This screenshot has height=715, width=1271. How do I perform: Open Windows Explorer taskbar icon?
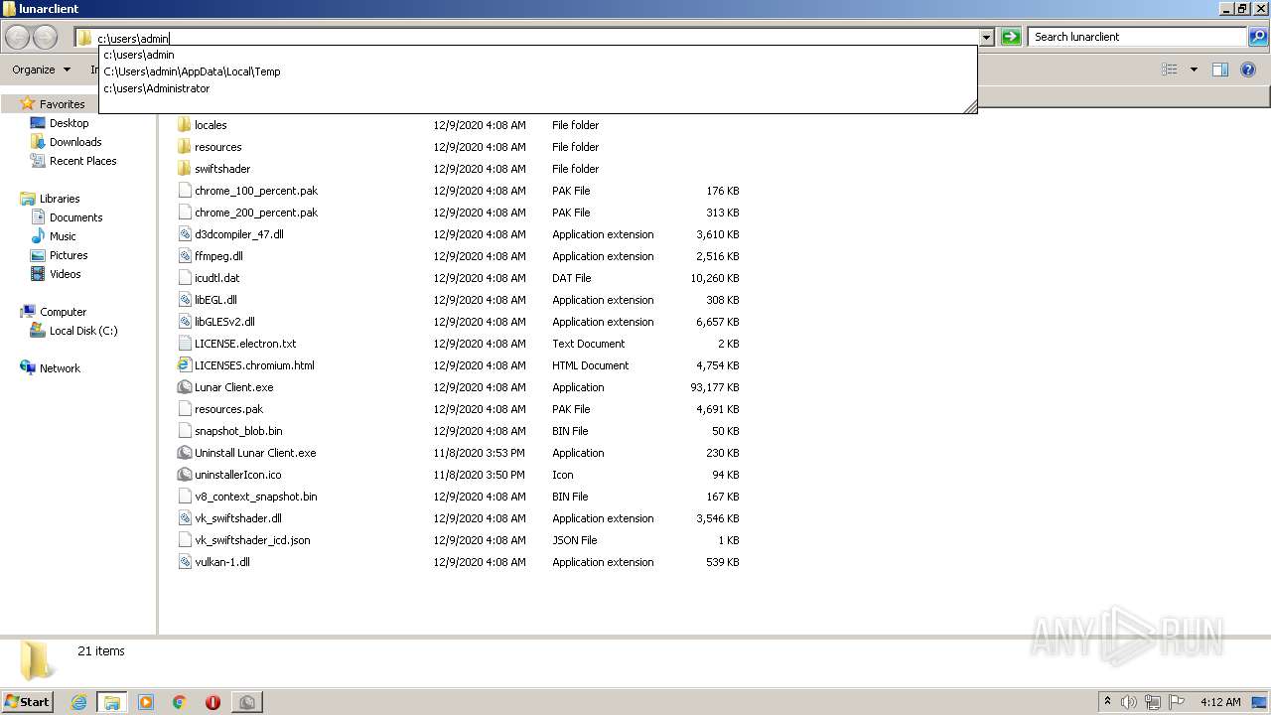[112, 702]
